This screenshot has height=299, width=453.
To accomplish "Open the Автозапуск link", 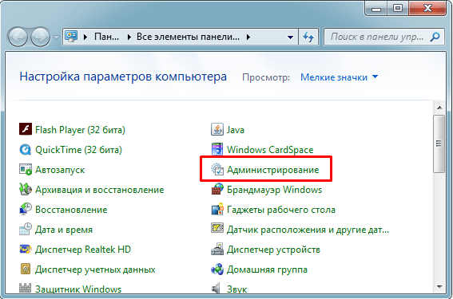I will 60,170.
